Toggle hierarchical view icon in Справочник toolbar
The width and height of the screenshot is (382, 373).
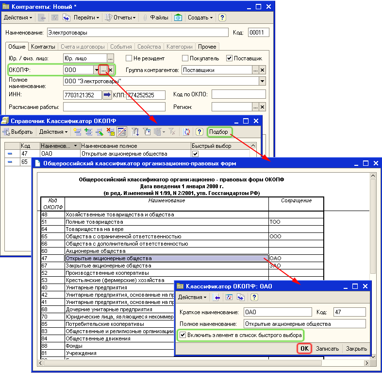click(x=121, y=132)
